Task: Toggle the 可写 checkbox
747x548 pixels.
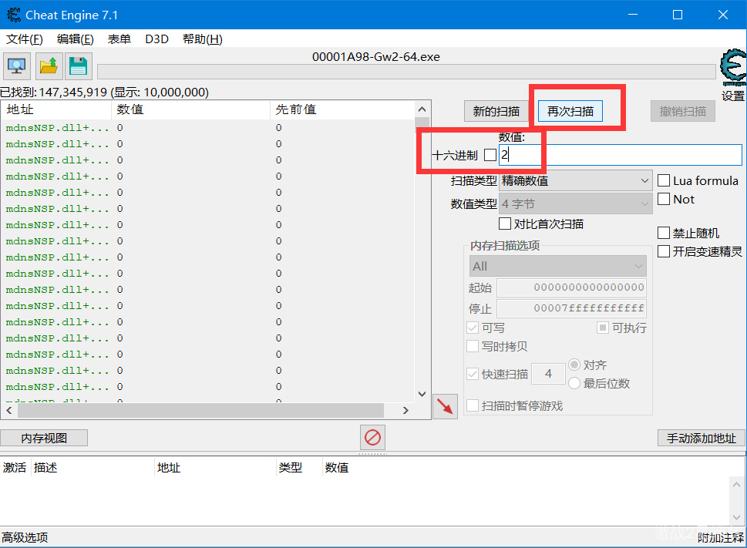Action: tap(473, 328)
